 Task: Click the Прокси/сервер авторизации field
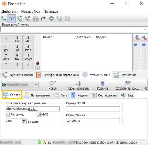[x=33, y=109]
